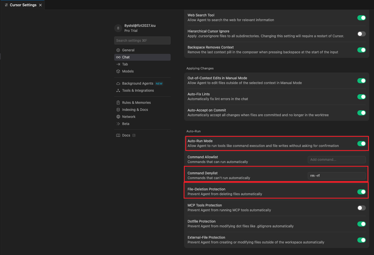Image resolution: width=374 pixels, height=255 pixels.
Task: Close the Cursor Settings tab
Action: tap(40, 5)
